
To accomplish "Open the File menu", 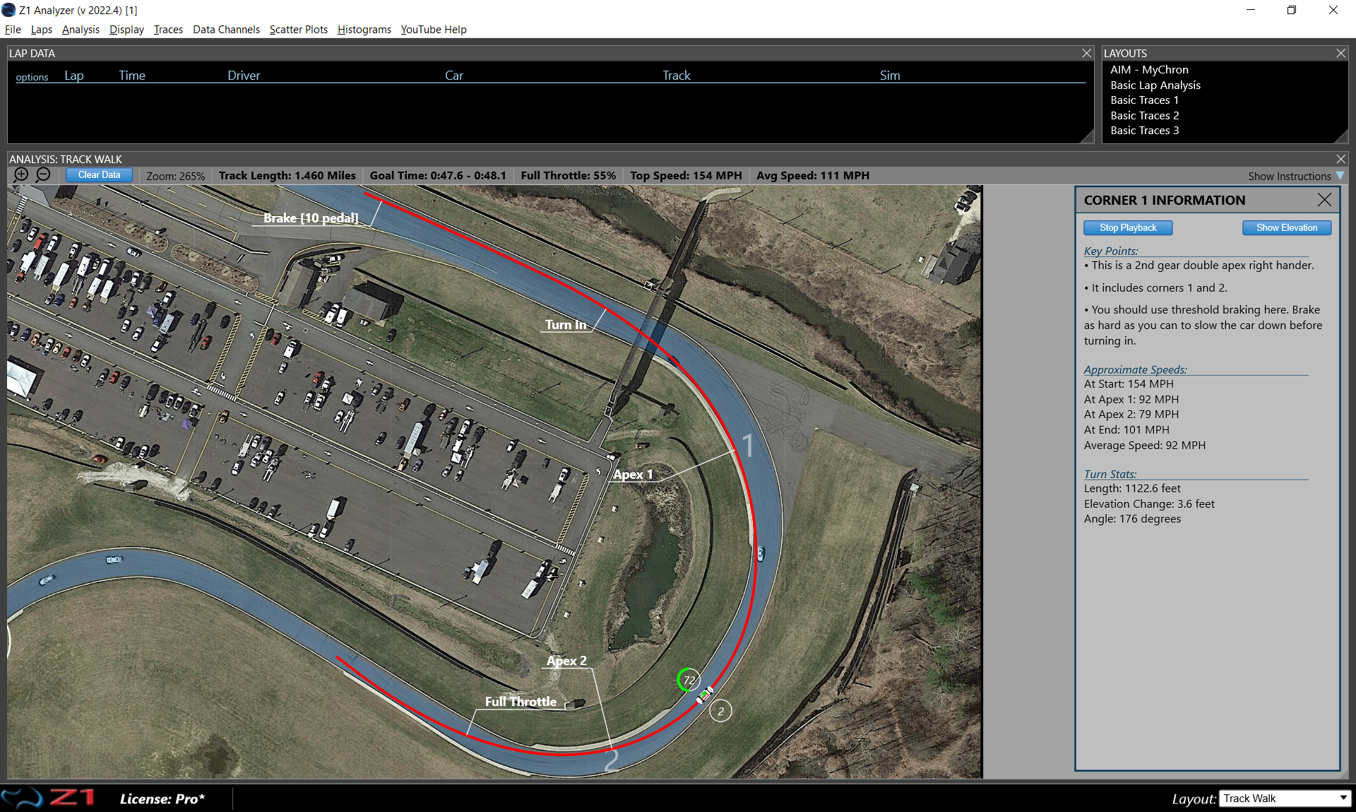I will pos(13,30).
